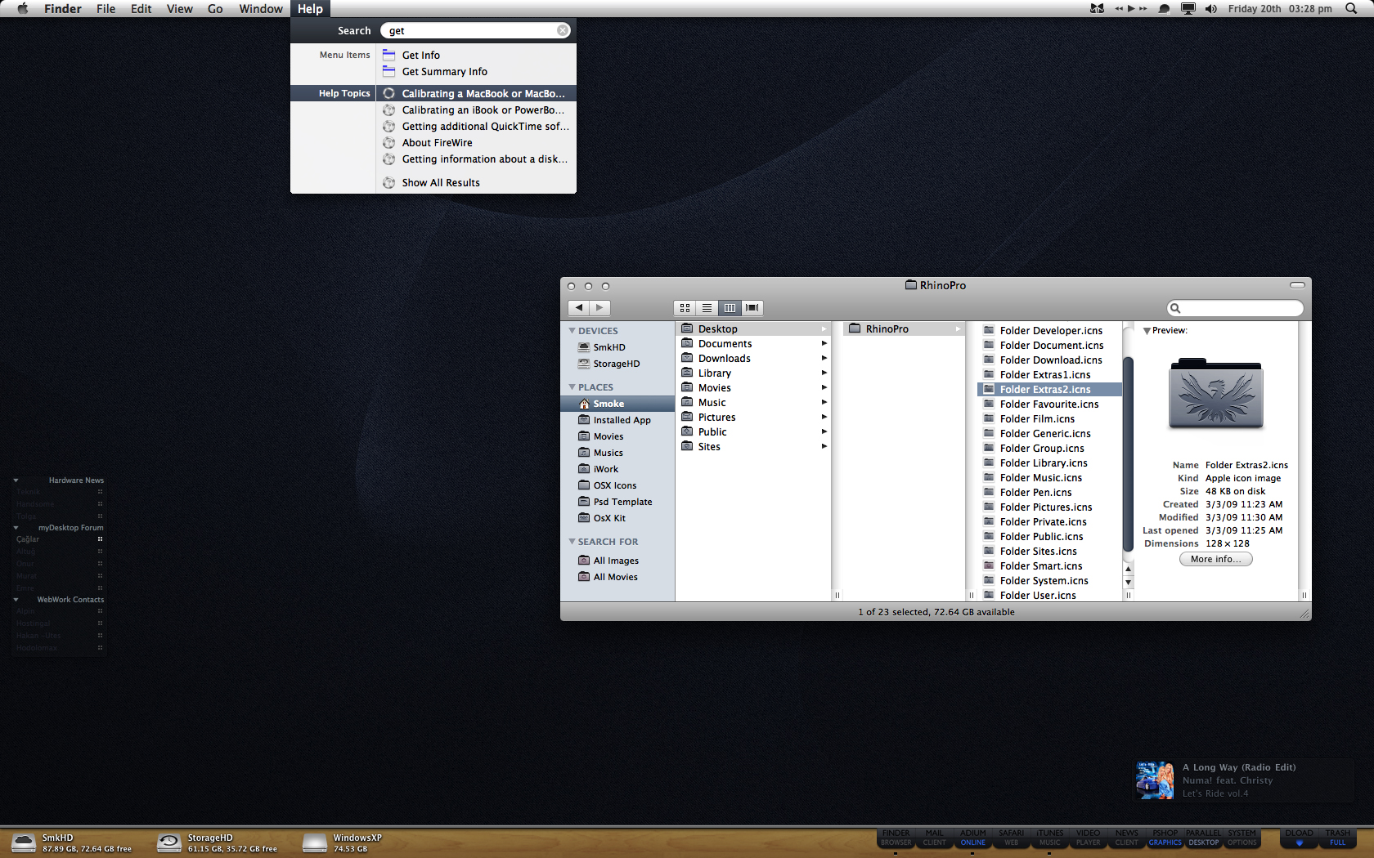
Task: Choose Get Info menu item result
Action: tap(476, 56)
